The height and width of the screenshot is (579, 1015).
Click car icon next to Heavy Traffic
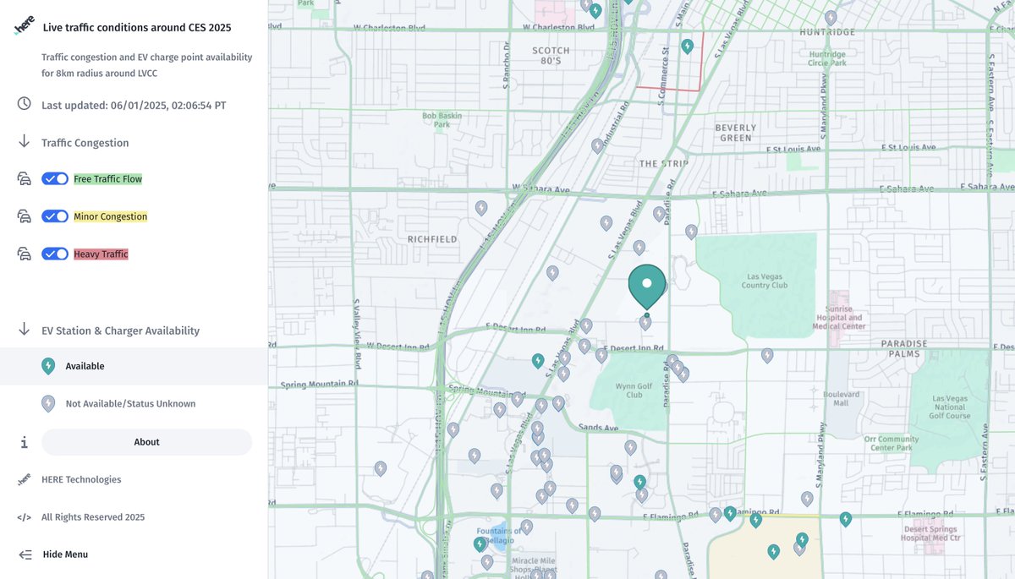point(25,254)
